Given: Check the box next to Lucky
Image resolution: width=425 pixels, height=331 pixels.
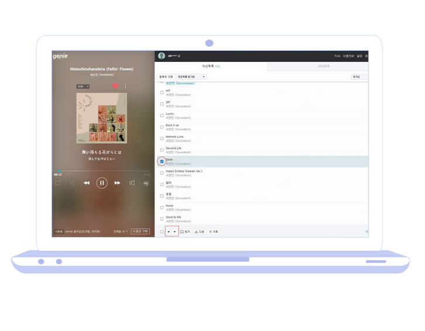Looking at the screenshot, I should click(162, 115).
